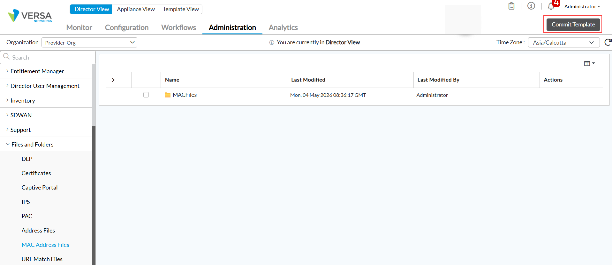This screenshot has width=612, height=265.
Task: Switch to the Workflows tab
Action: click(x=178, y=27)
